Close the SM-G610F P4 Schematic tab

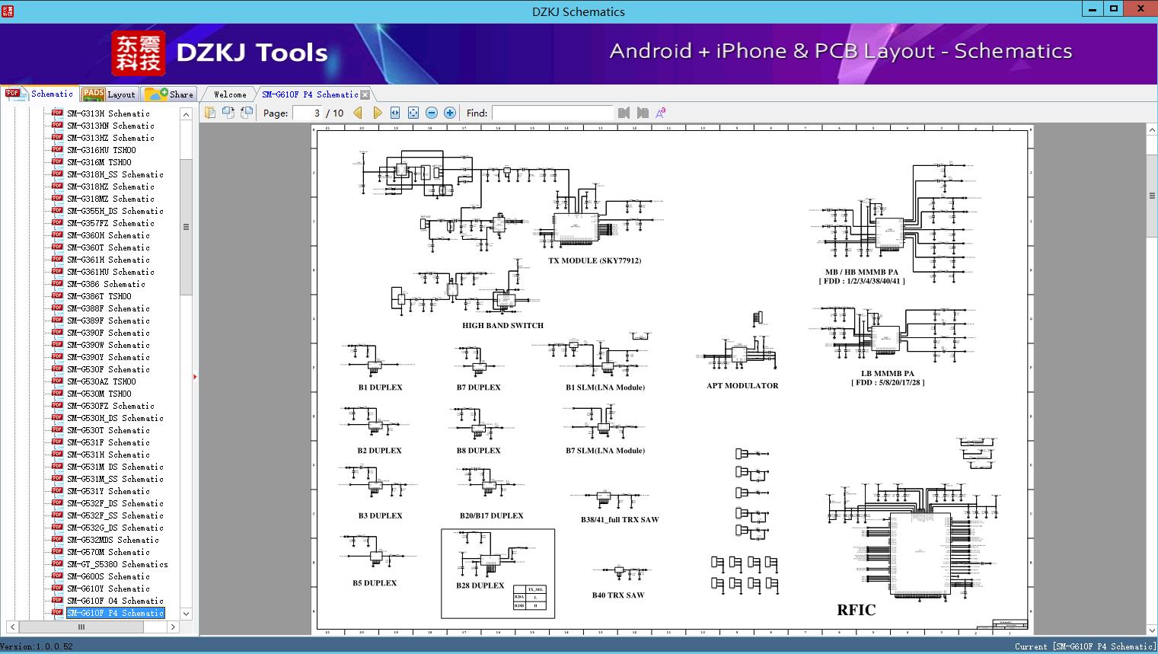coord(365,94)
